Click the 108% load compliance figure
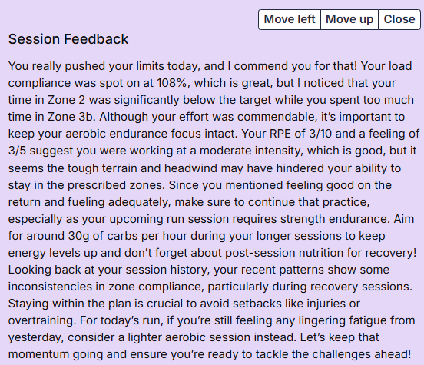Image resolution: width=424 pixels, height=365 pixels. 171,83
